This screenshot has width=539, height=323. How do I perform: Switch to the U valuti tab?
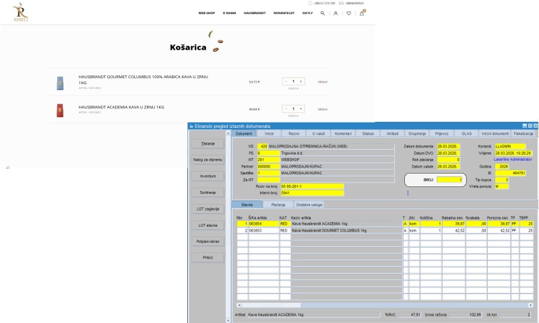[x=319, y=133]
